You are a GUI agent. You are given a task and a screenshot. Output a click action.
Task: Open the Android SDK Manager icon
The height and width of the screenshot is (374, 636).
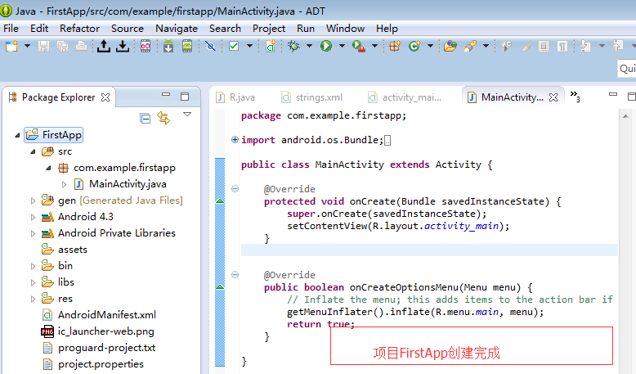click(x=168, y=47)
